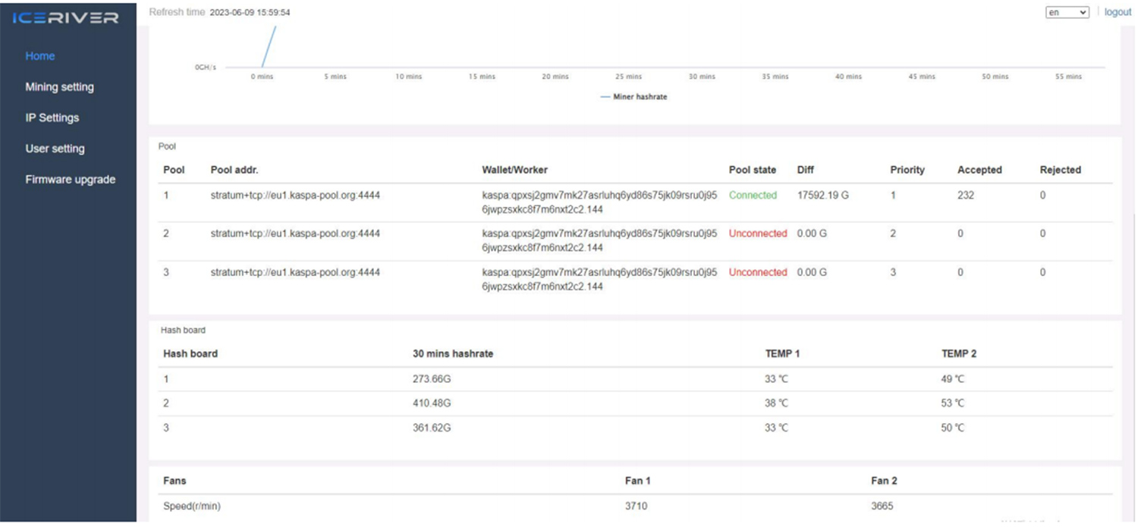Image resolution: width=1138 pixels, height=527 pixels.
Task: Click the ICERIVER logo
Action: pos(66,17)
